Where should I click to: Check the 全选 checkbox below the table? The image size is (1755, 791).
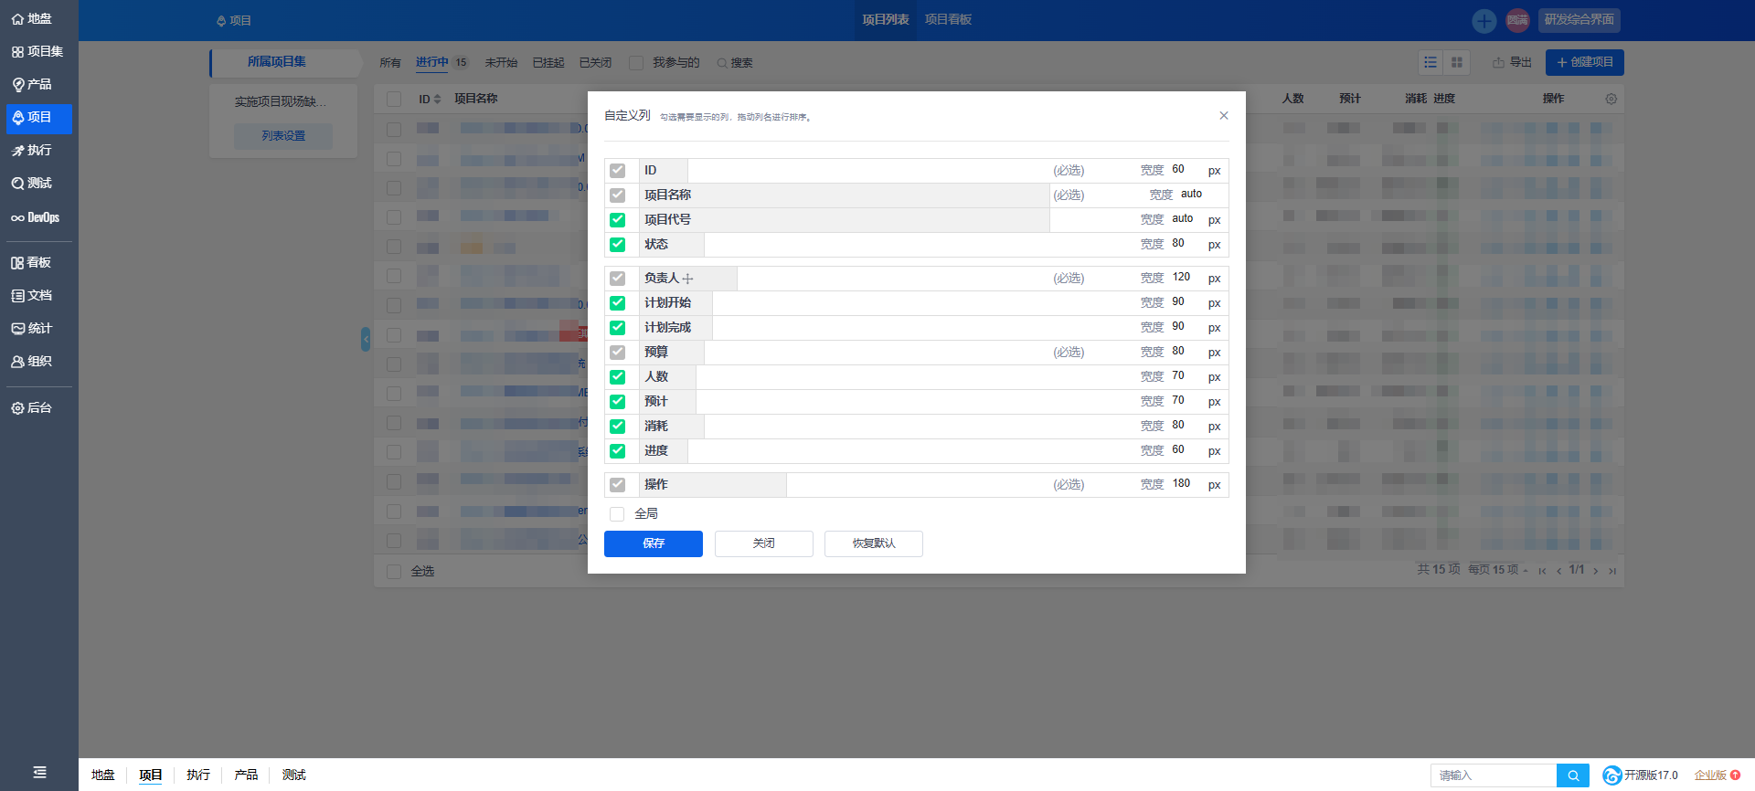point(394,571)
